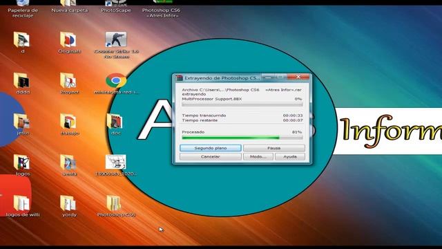Click the 81% processed value
This screenshot has width=442, height=249.
coord(297,132)
